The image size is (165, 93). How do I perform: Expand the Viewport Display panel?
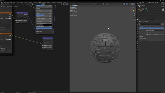pos(143,38)
